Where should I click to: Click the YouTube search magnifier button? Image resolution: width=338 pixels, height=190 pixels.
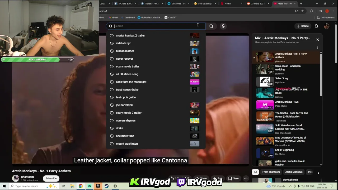211,26
